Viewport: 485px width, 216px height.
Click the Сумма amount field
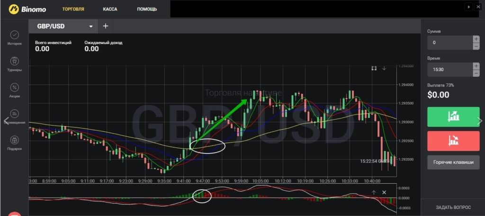pos(450,43)
